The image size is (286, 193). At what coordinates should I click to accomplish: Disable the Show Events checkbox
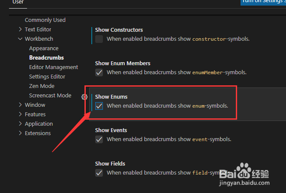pyautogui.click(x=99, y=139)
